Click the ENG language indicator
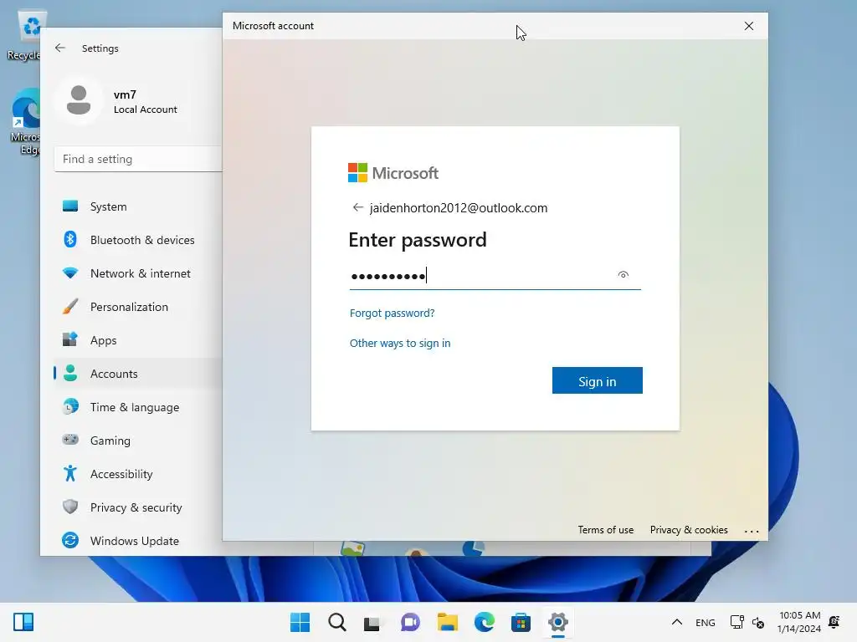The width and height of the screenshot is (857, 642). (x=705, y=622)
